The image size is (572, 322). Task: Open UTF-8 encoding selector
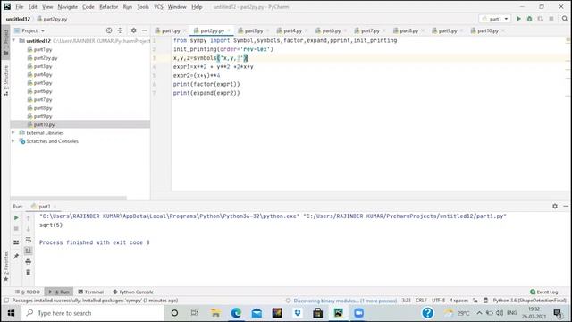tap(439, 301)
